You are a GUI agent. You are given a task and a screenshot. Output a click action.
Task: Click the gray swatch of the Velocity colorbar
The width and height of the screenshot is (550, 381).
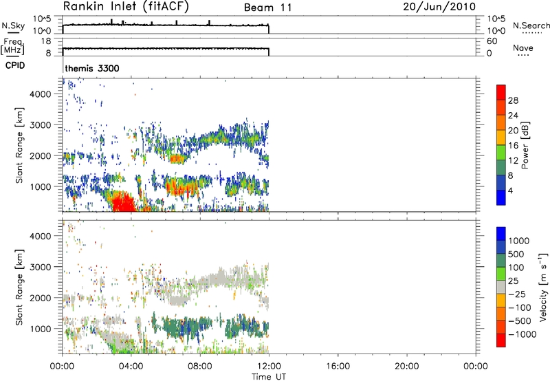[x=501, y=287]
